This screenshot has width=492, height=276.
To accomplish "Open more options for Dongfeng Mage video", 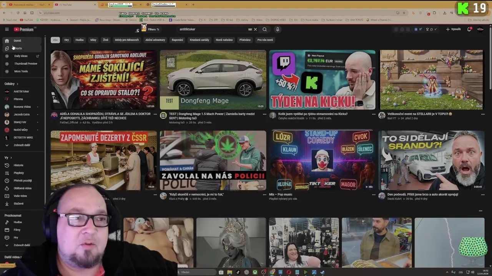I will click(264, 114).
